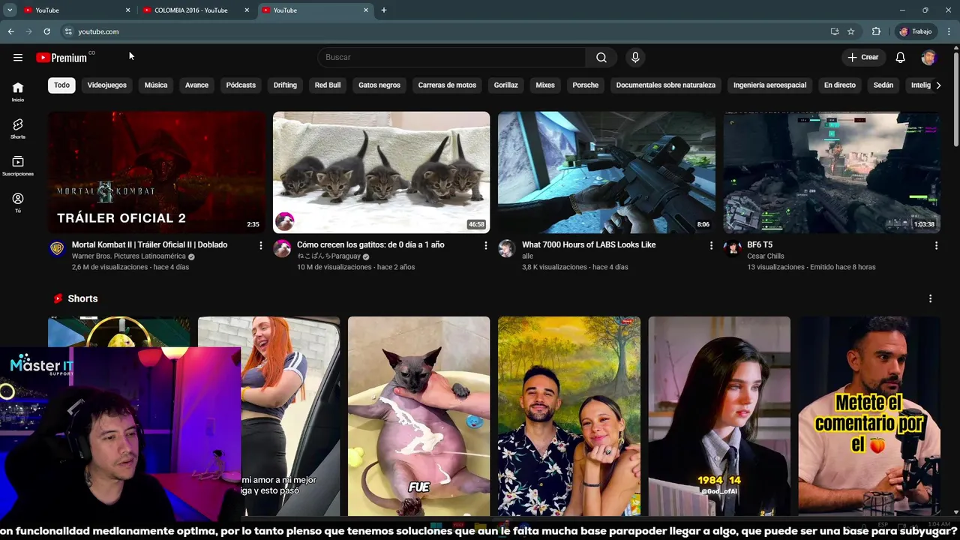960x540 pixels.
Task: Select the En directo chip
Action: 840,85
